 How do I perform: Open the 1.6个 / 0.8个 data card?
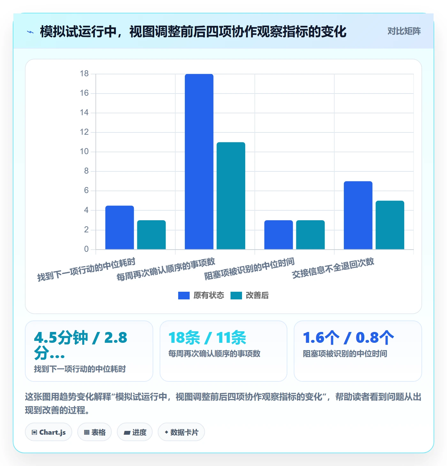point(358,351)
